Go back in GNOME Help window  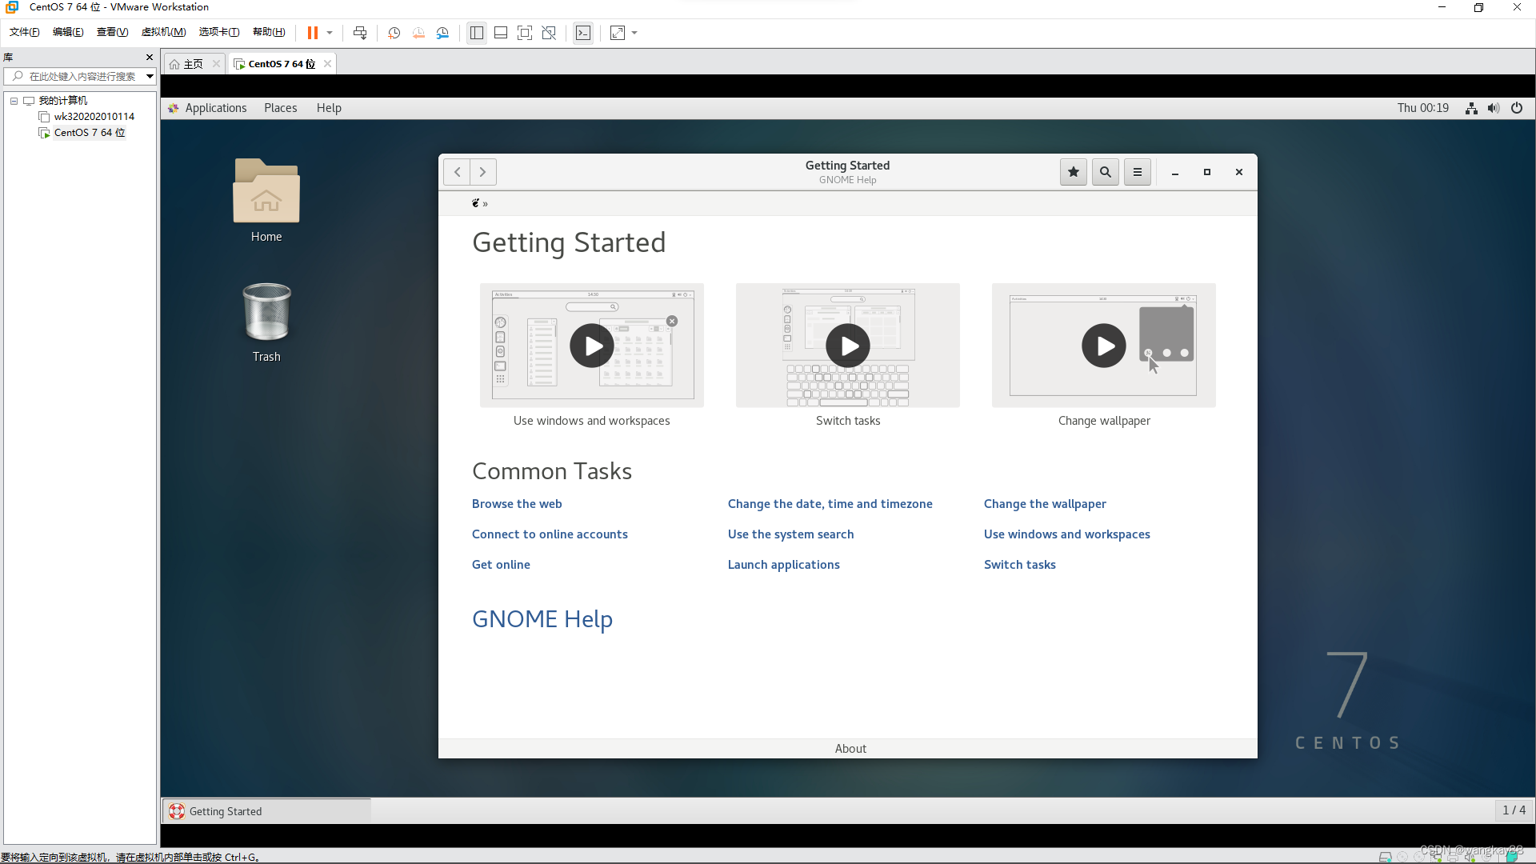[457, 172]
